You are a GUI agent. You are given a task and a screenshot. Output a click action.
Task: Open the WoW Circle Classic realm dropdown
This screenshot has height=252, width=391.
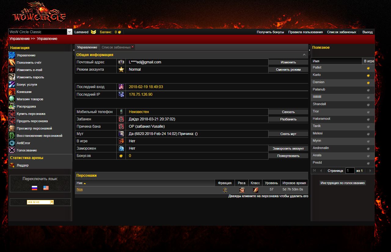click(x=69, y=32)
